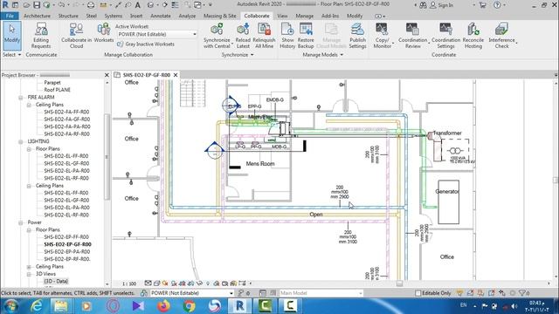Image resolution: width=559 pixels, height=314 pixels.
Task: Select the Modify tool in the ribbon
Action: 11,36
